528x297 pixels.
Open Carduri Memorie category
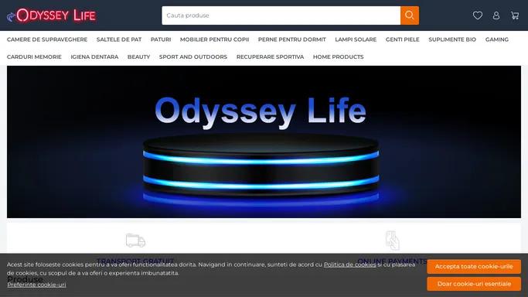(x=34, y=57)
